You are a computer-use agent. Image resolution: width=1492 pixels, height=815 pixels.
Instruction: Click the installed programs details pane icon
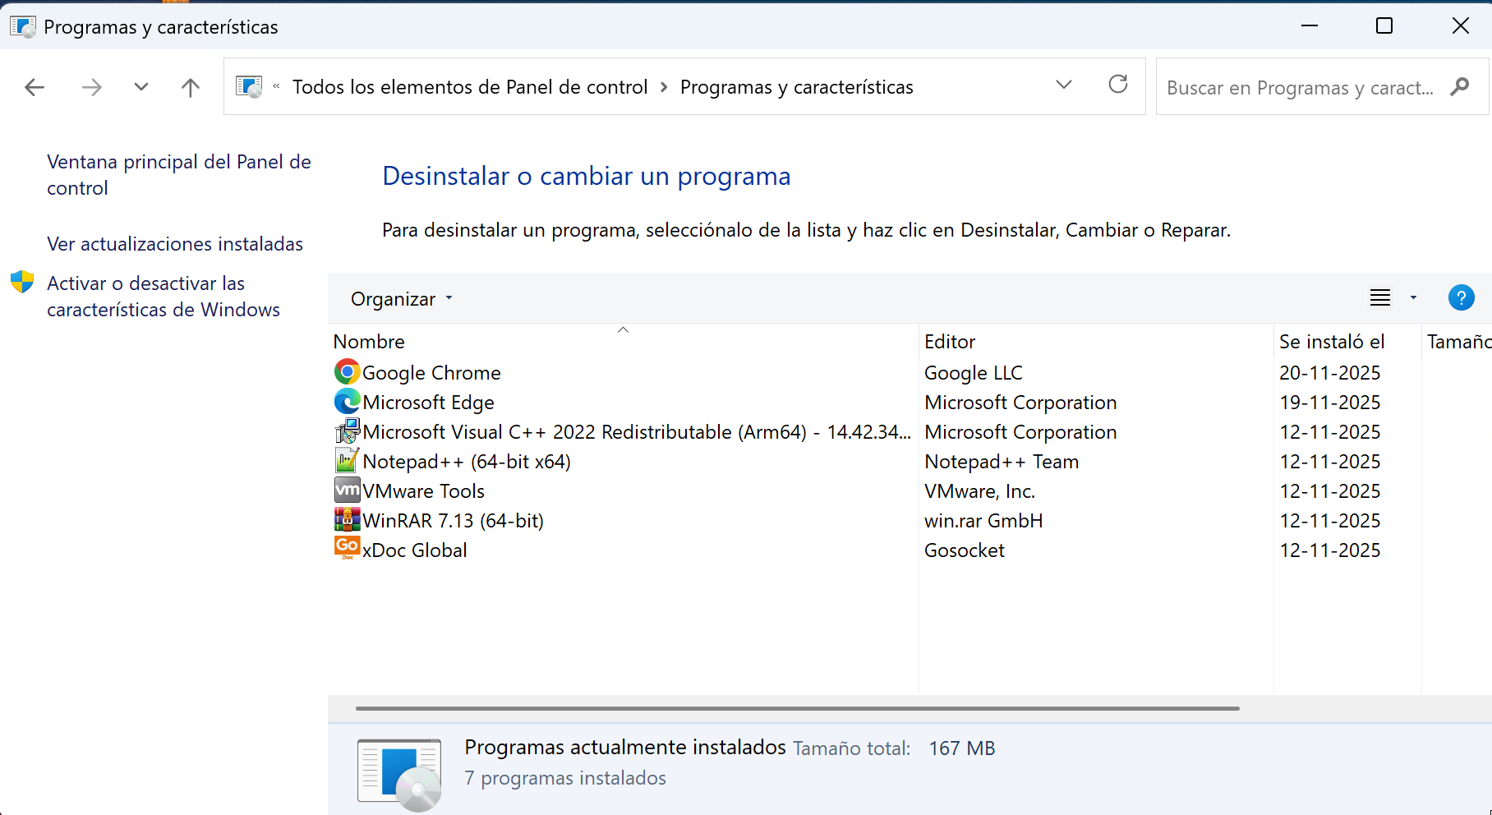point(400,774)
